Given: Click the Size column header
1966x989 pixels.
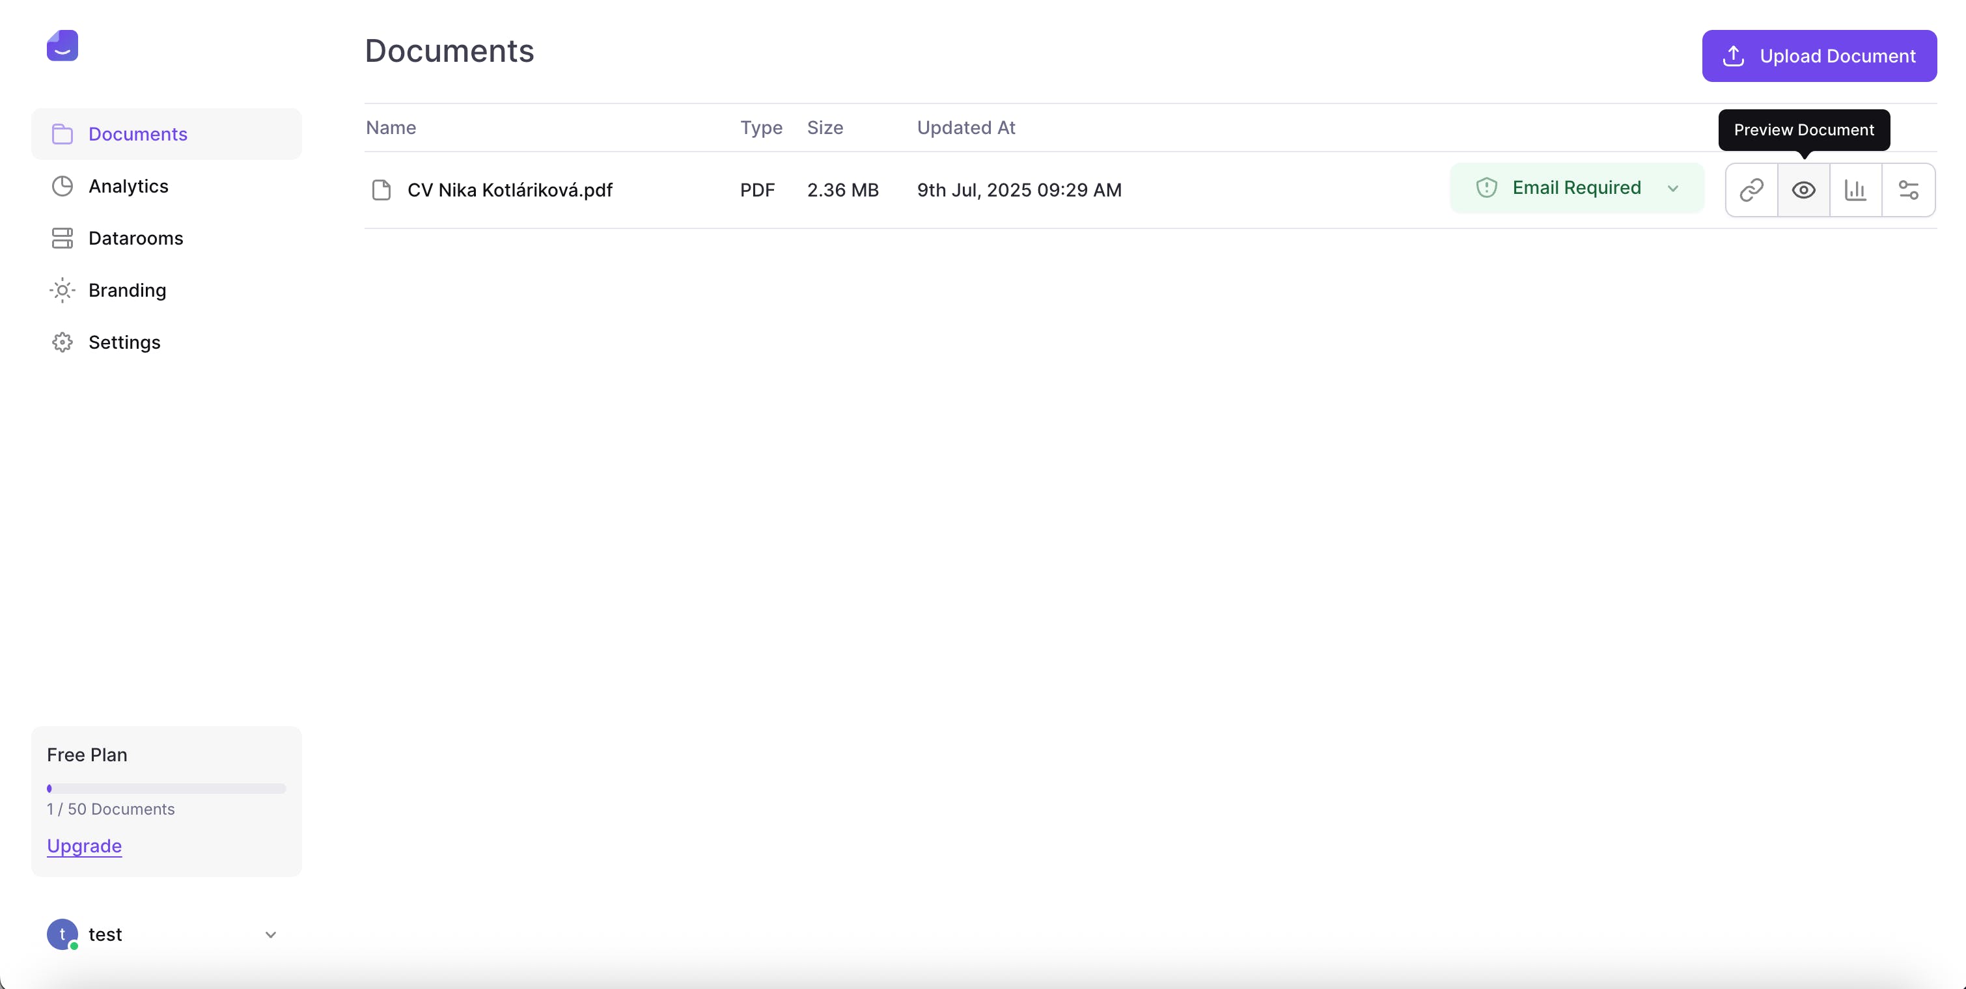Looking at the screenshot, I should click(825, 128).
